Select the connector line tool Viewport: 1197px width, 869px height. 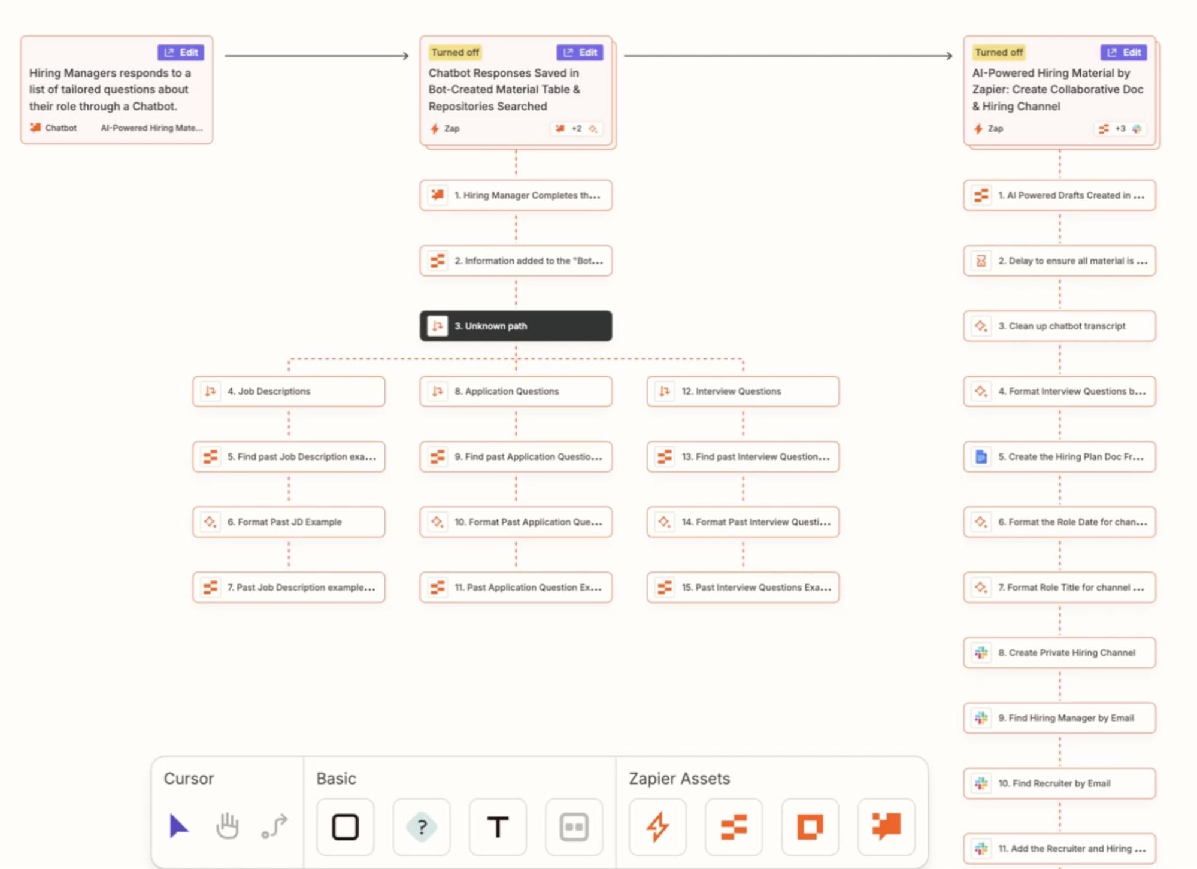[x=273, y=827]
